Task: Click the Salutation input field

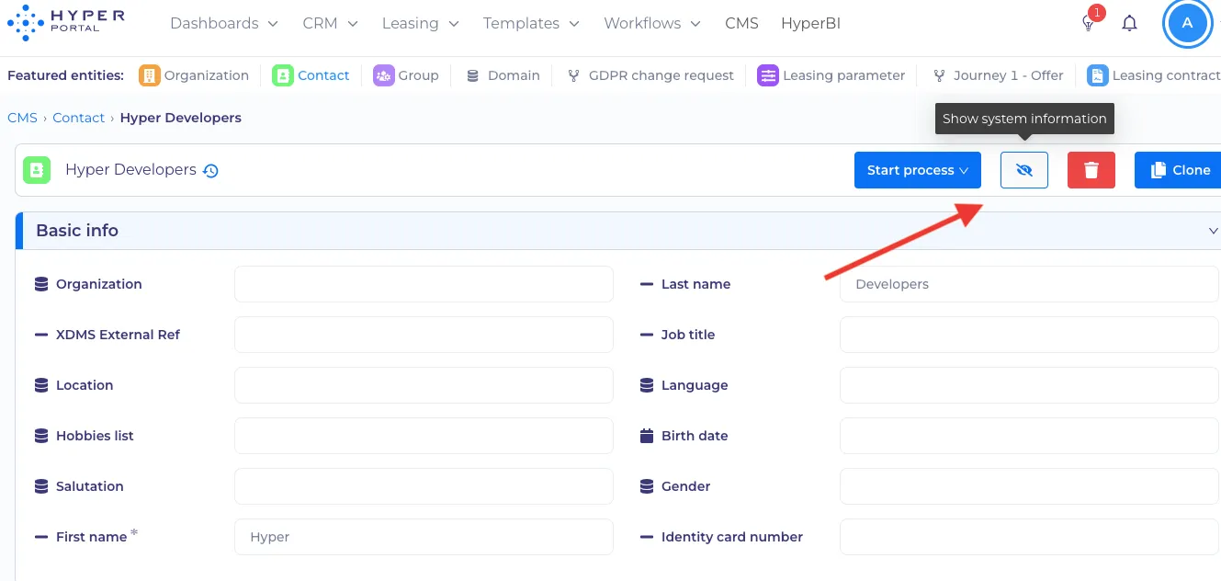Action: pos(424,486)
